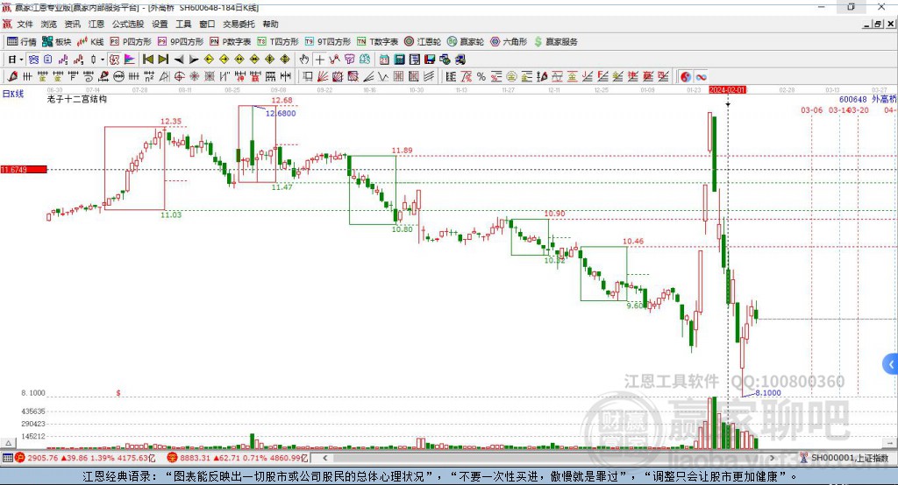Open the 江恩轮 Gann wheel
Viewport: 898px width, 485px height.
[423, 42]
